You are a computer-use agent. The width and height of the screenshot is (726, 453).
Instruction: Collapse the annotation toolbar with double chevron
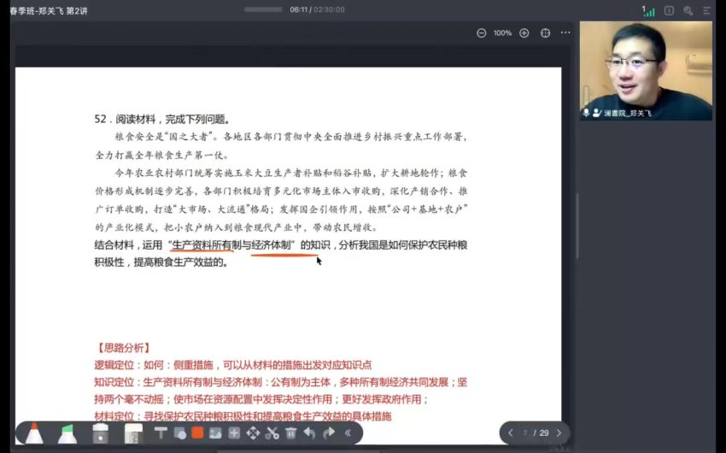pyautogui.click(x=348, y=432)
